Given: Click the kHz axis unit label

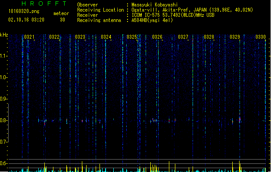Looking at the screenshot, I should point(4,35).
